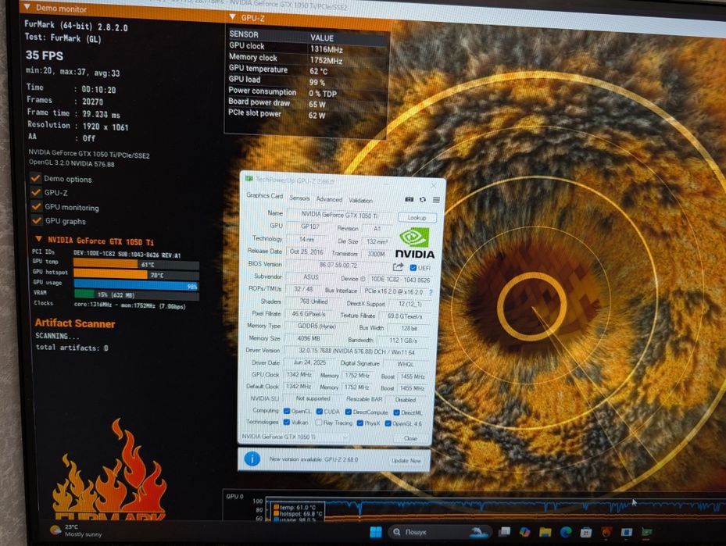Switch to the Validation tab
This screenshot has height=546, width=726.
pos(361,200)
